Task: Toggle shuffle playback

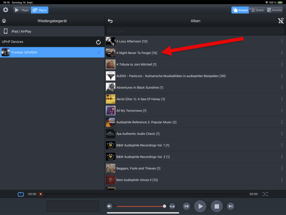Action: coord(265,194)
